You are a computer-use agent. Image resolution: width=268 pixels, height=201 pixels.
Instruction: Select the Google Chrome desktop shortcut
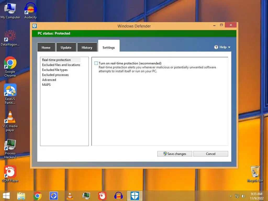10,67
